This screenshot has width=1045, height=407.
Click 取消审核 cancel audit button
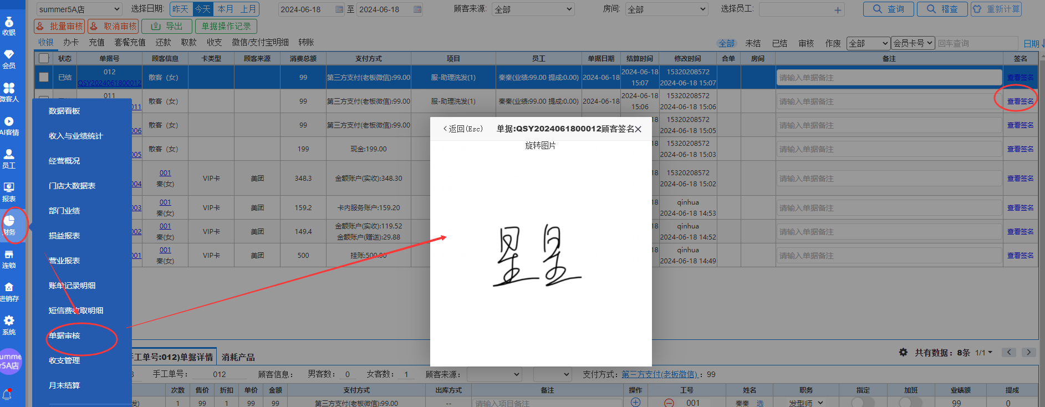113,26
